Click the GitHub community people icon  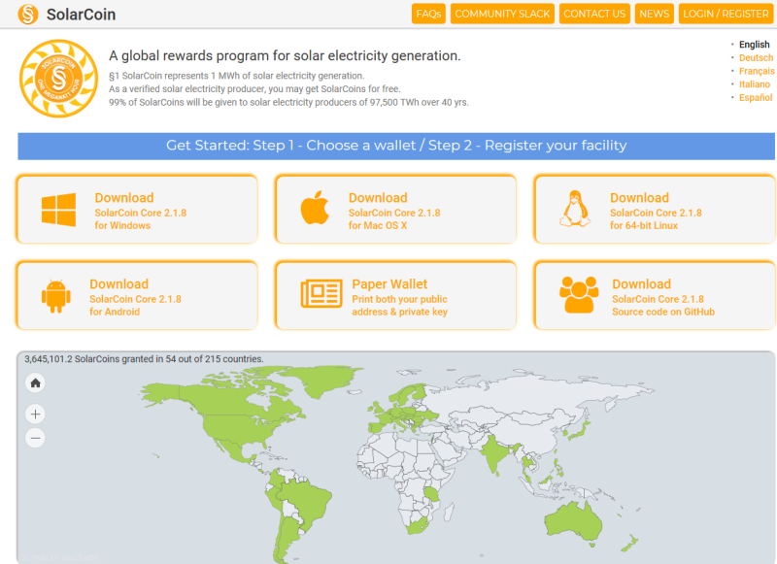(x=579, y=295)
